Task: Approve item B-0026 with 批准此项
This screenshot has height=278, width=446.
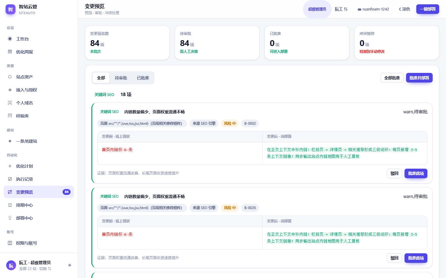Action: coord(416,258)
